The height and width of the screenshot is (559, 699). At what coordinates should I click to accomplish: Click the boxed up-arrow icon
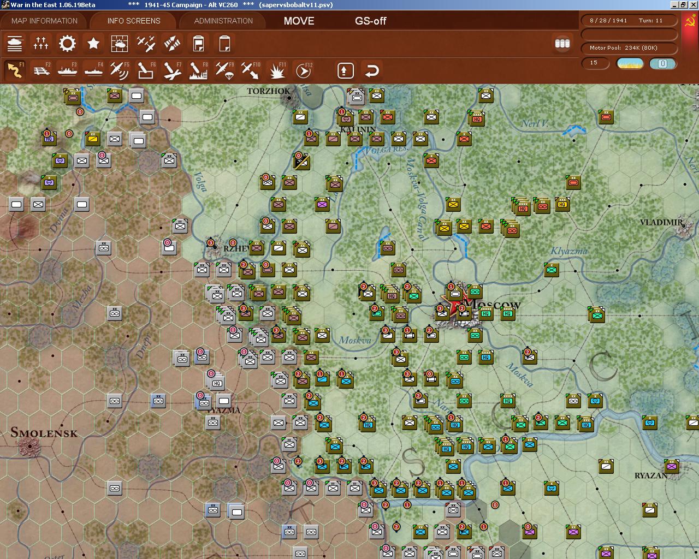click(x=346, y=70)
